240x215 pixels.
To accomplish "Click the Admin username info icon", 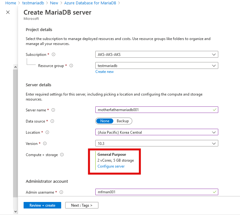I will (x=61, y=192).
